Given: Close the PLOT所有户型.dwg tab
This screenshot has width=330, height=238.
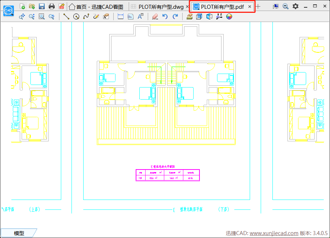Looking at the screenshot, I should point(187,7).
